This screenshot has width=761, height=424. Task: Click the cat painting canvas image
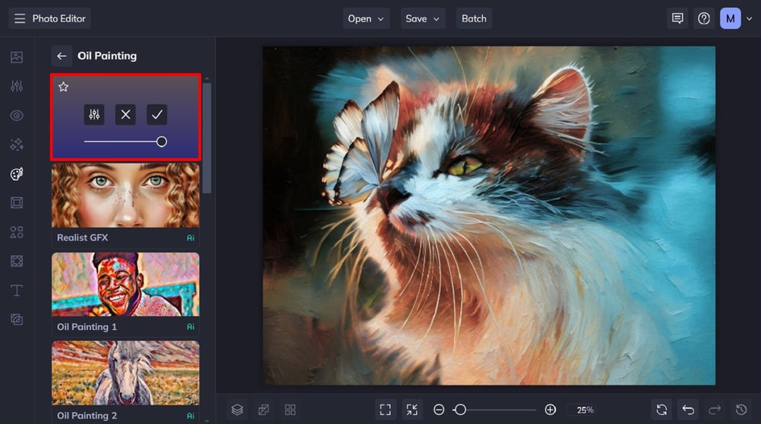pos(489,216)
